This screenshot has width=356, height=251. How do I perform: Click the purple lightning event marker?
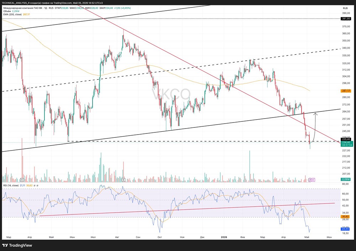310,180
